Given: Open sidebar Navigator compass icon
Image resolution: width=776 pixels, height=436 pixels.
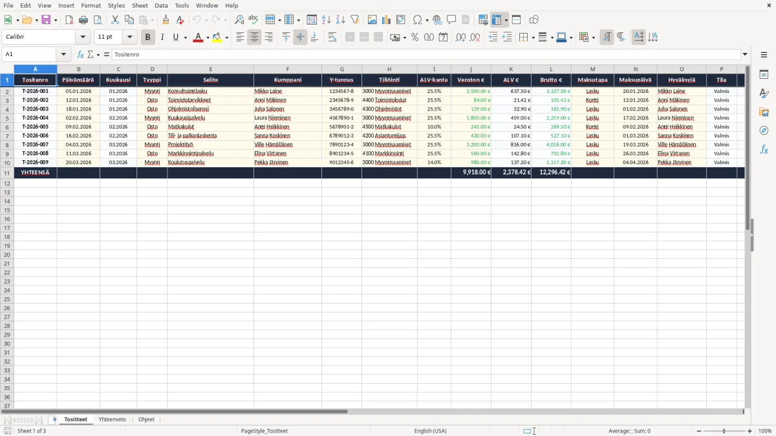Looking at the screenshot, I should point(764,130).
